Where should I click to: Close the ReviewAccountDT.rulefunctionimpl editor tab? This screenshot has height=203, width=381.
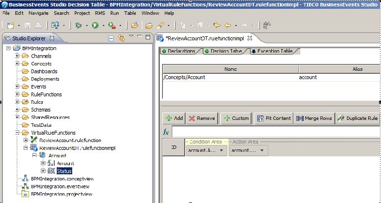[x=250, y=38]
